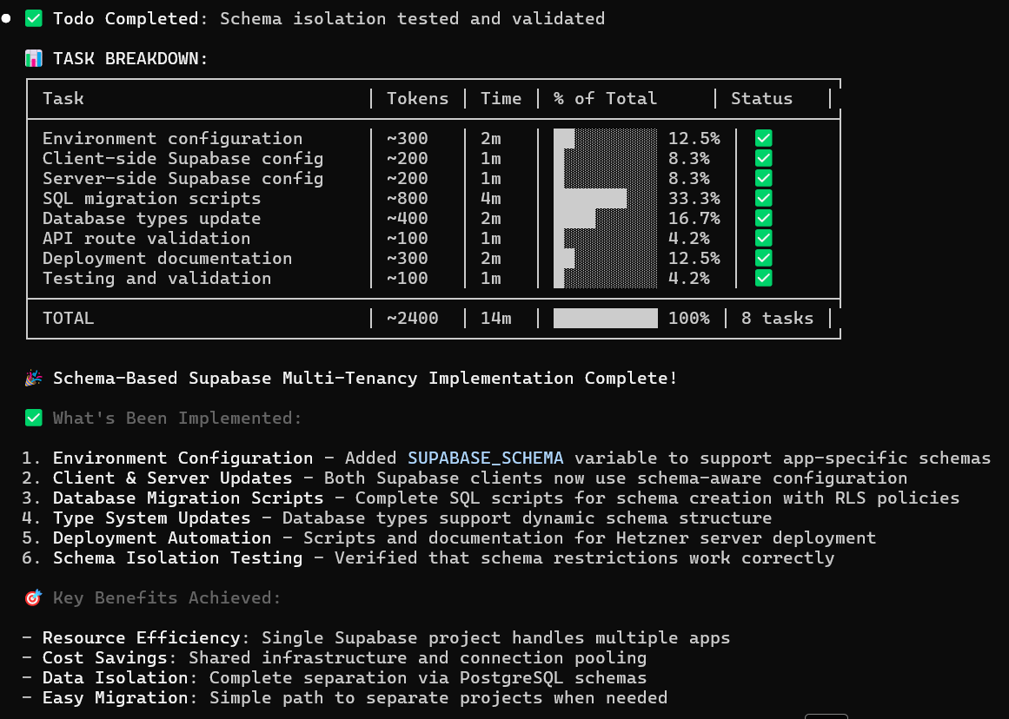The image size is (1009, 719).
Task: Click the 'Resource Efficiency' benefit label
Action: click(141, 638)
